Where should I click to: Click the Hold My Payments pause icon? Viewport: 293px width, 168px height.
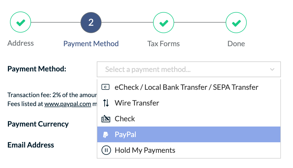click(105, 150)
